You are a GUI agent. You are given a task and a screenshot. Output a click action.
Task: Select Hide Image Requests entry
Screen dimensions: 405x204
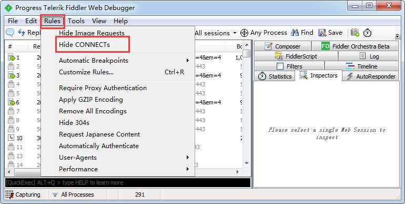pos(92,33)
